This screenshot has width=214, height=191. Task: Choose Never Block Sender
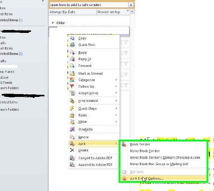(145, 151)
